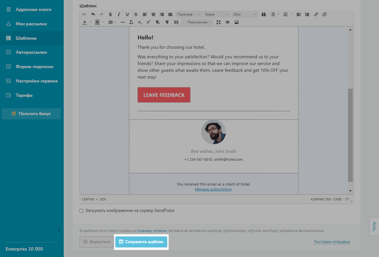Insert a horizontal line
The width and height of the screenshot is (379, 257).
coord(123,22)
